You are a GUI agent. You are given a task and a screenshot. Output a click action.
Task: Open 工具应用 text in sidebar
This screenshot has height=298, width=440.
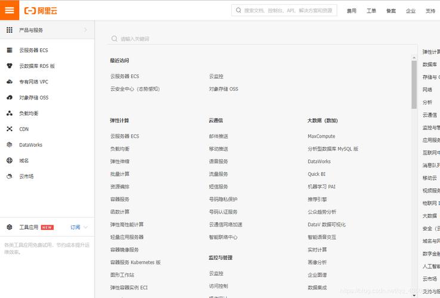point(29,227)
